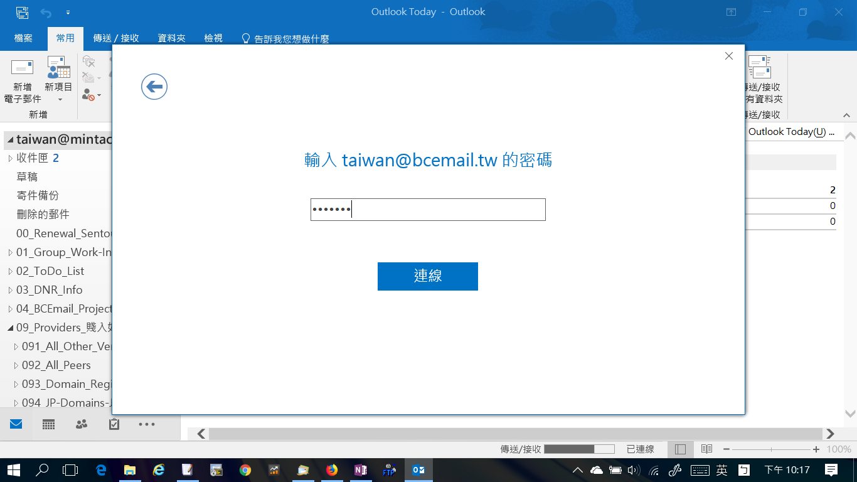Open Firefox from the Windows taskbar
The height and width of the screenshot is (482, 857).
332,469
